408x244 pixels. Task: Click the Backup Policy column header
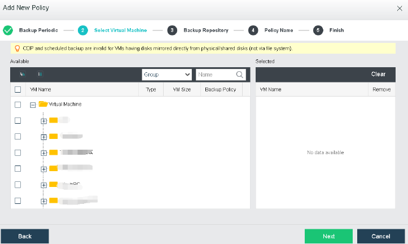tap(221, 90)
